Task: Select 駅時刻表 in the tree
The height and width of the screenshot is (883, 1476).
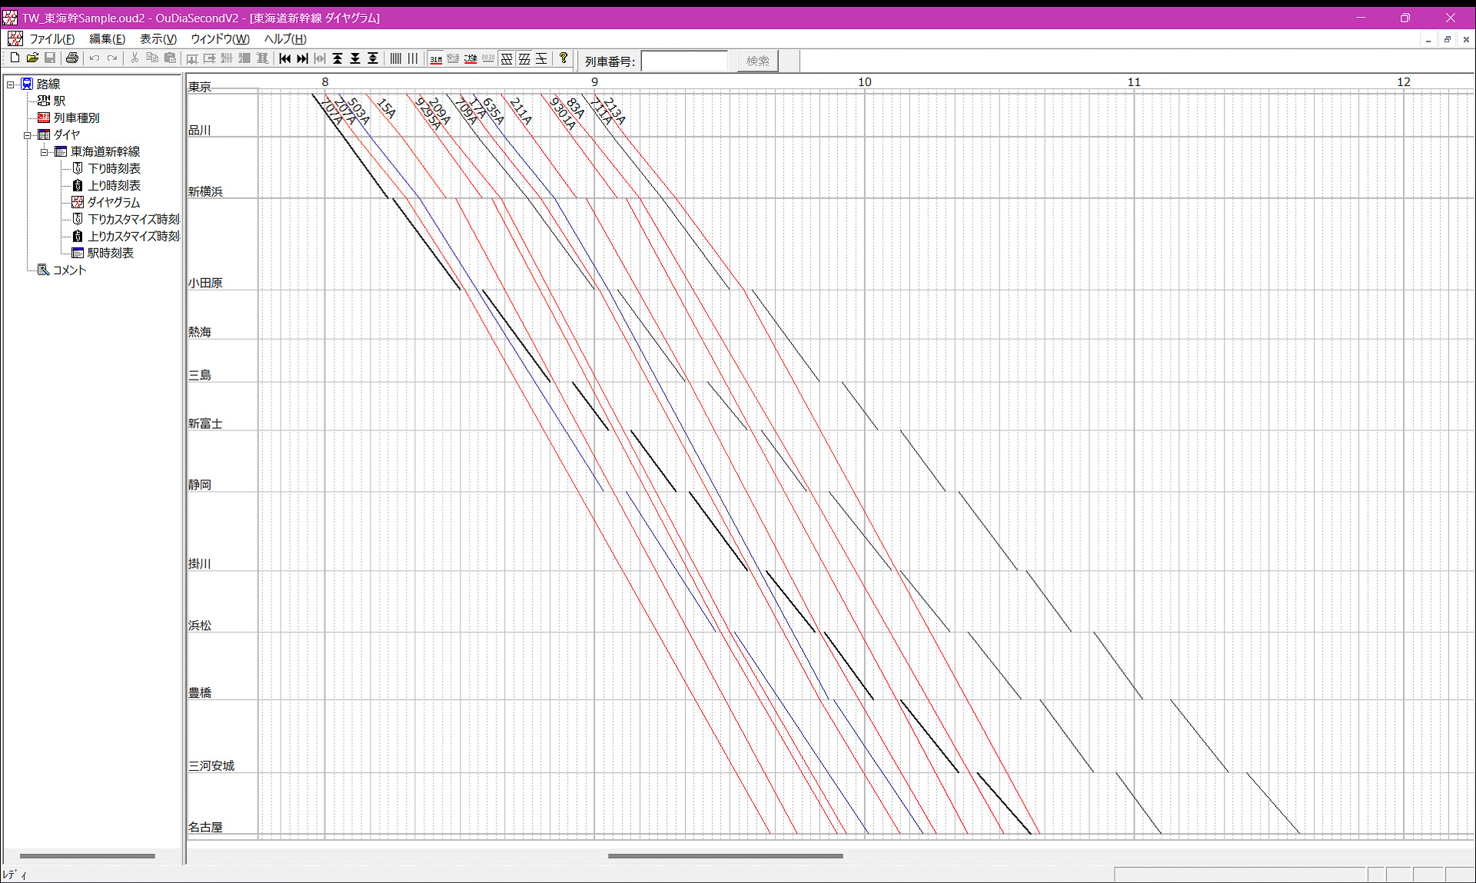Action: (x=110, y=253)
